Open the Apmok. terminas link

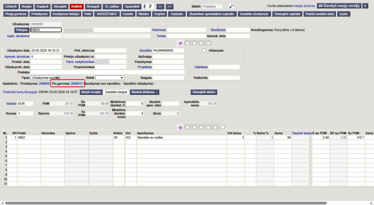[17, 57]
